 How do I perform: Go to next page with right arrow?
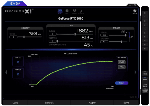(135, 72)
